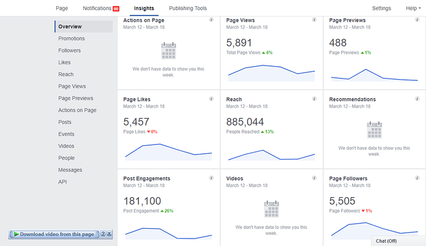Open Page Views in the sidebar

coord(72,87)
